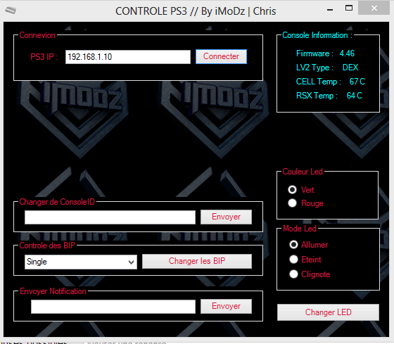Screen dimensions: 394x344
Task: Click the Single combo box text
Action: tap(37, 262)
